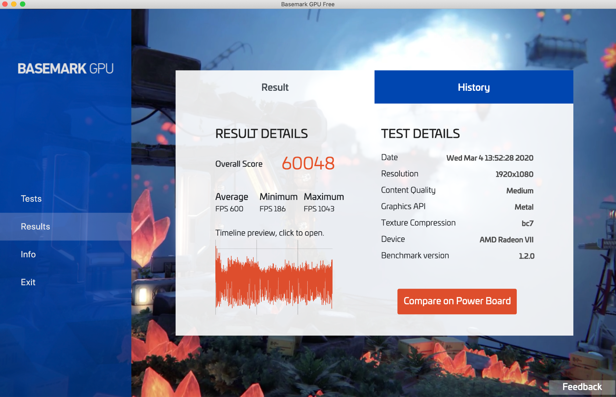Click the Content Quality label
Screen dimensions: 616x397
click(408, 190)
